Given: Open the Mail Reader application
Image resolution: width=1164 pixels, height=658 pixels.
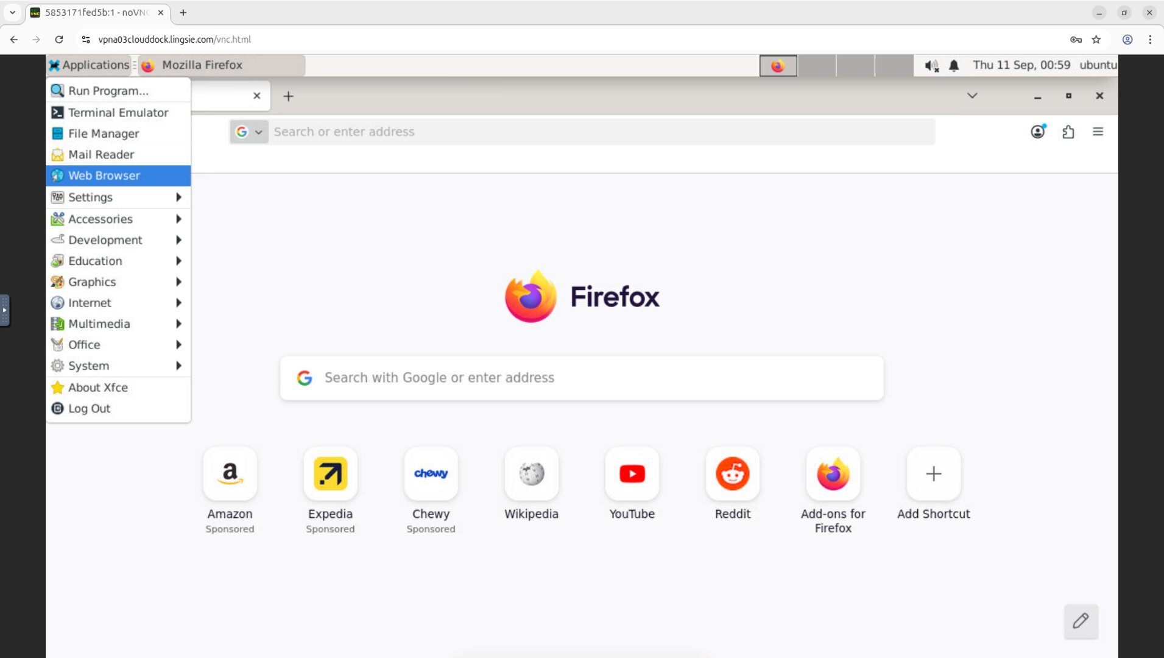Looking at the screenshot, I should tap(118, 154).
